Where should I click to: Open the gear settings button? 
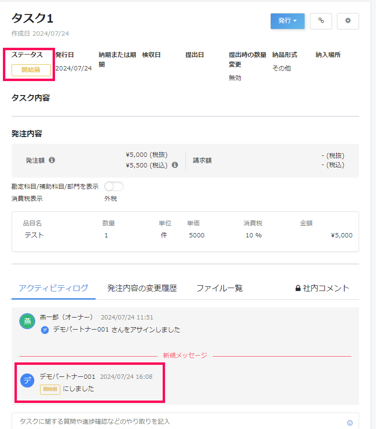348,21
